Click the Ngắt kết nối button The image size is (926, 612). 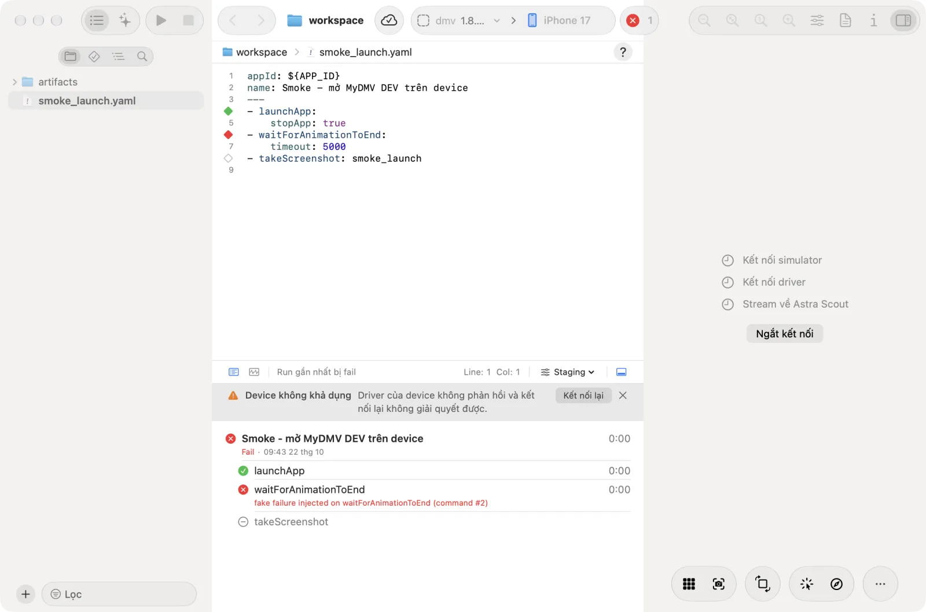click(785, 334)
